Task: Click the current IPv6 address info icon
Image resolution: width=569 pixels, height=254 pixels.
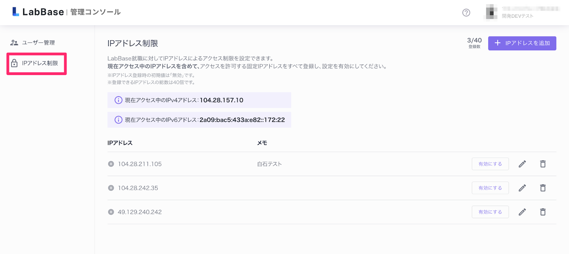Action: click(118, 120)
